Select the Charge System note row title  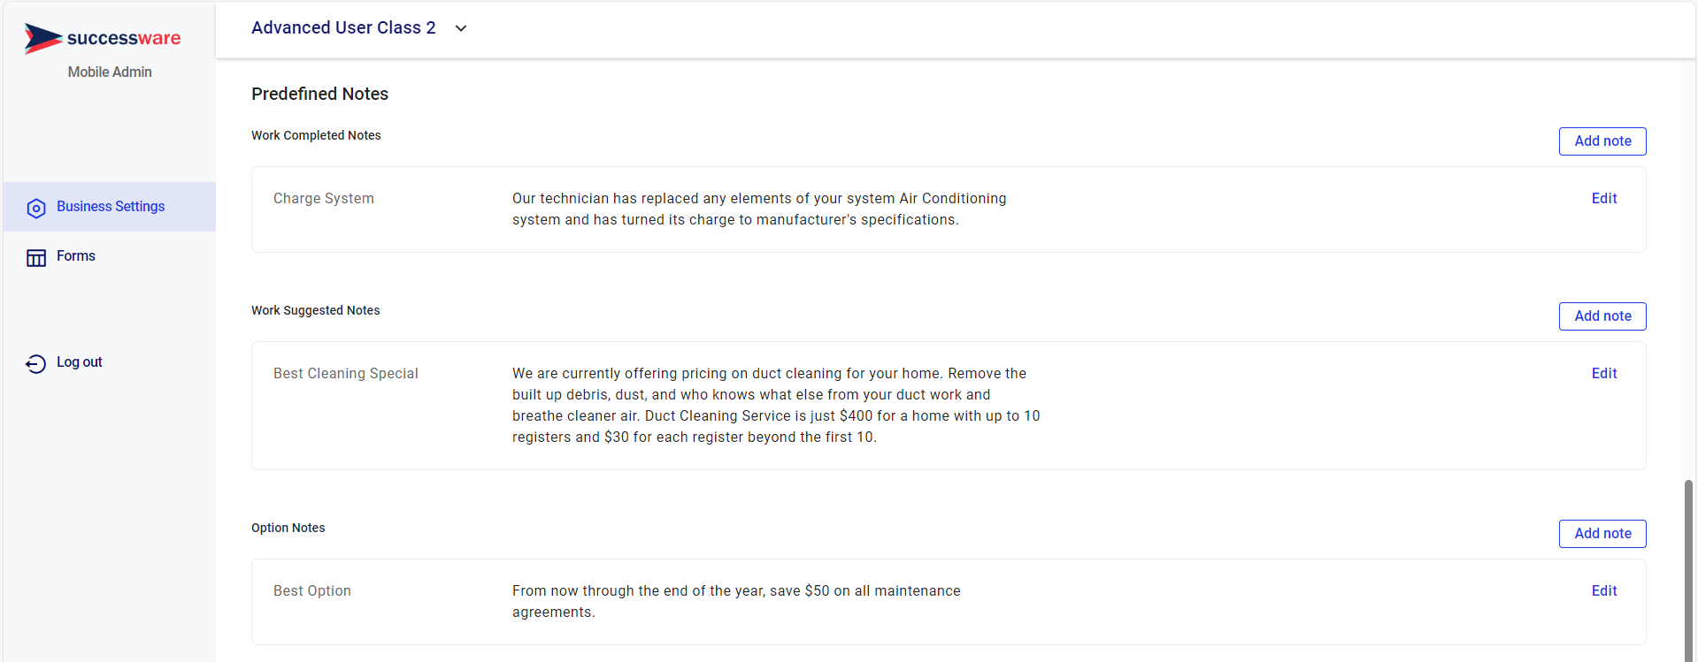click(x=324, y=199)
